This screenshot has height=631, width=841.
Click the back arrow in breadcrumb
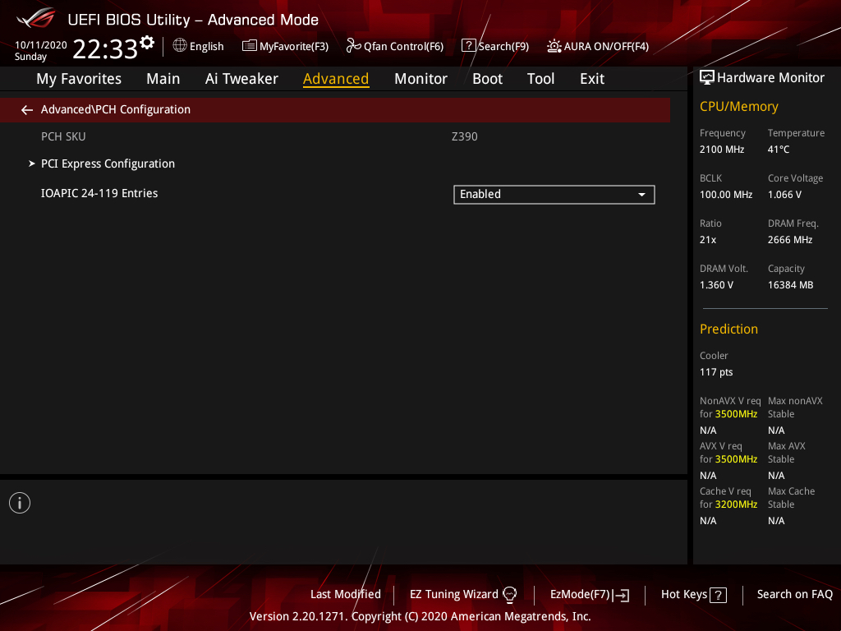coord(27,110)
